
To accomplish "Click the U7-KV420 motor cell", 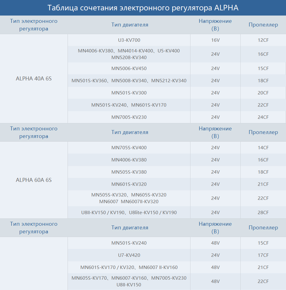I will pyautogui.click(x=129, y=255).
